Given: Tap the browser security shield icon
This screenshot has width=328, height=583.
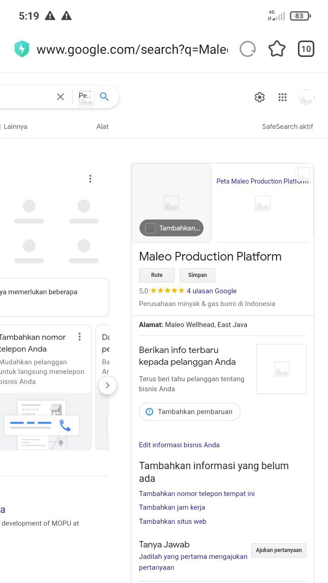Looking at the screenshot, I should (22, 49).
